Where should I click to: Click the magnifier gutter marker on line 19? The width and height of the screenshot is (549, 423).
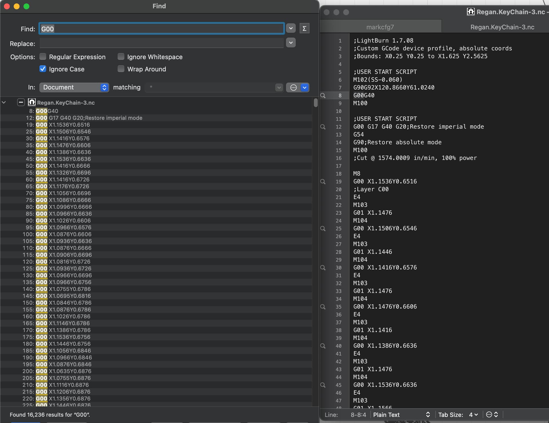(323, 182)
